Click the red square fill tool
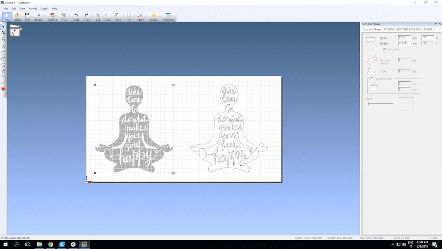 tap(4, 89)
